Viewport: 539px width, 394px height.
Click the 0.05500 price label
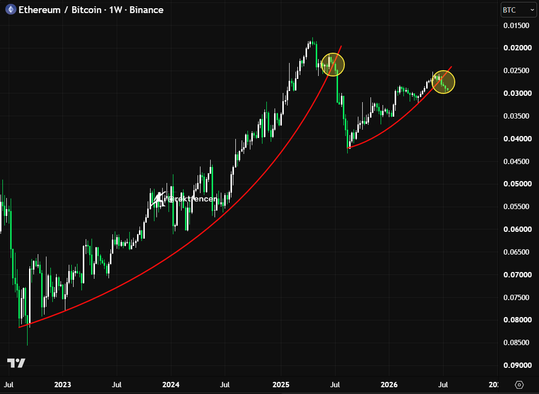pos(516,207)
